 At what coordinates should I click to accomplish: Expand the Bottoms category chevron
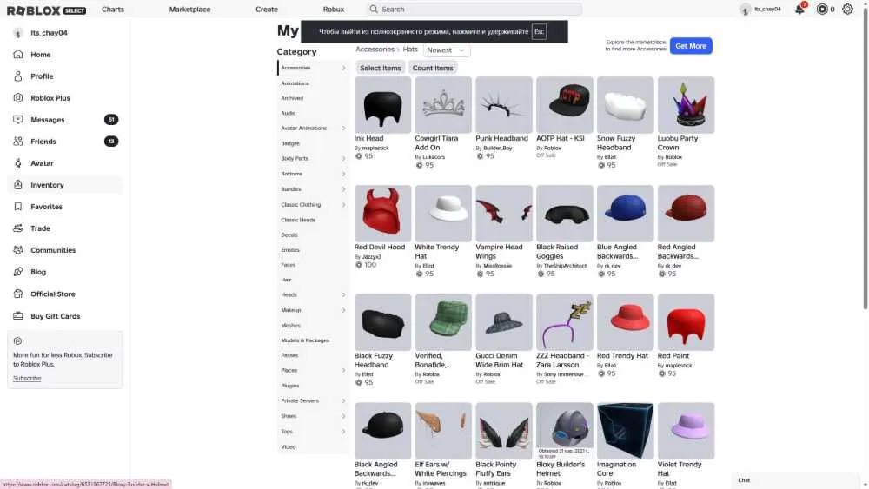[343, 174]
